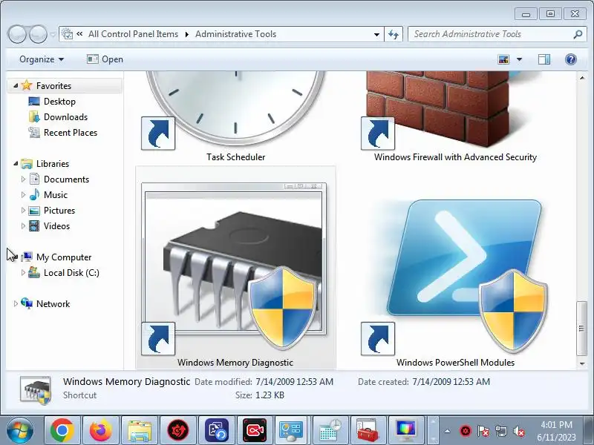The image size is (594, 445).
Task: Expand the Pictures library
Action: coord(23,210)
